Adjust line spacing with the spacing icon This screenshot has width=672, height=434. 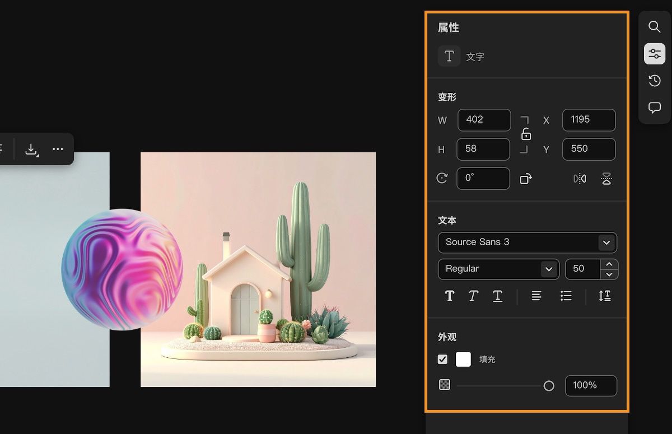click(x=605, y=296)
